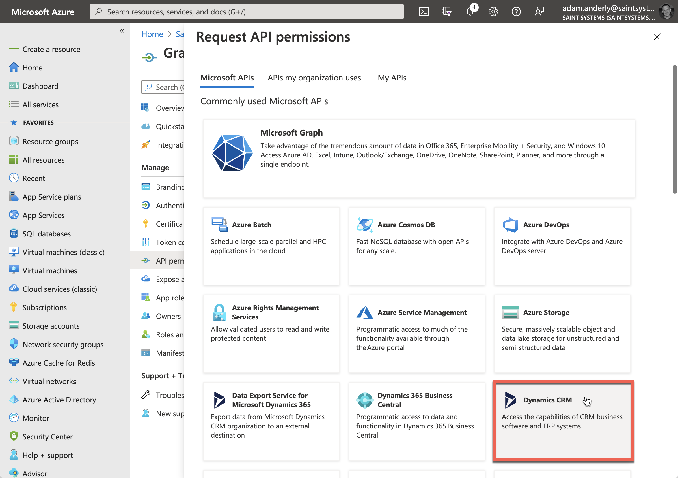The height and width of the screenshot is (478, 678).
Task: Open the Branding menu item
Action: tap(163, 187)
